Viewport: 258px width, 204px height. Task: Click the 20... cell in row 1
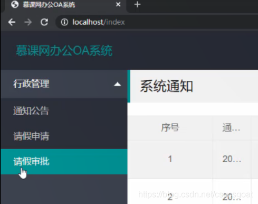point(232,159)
